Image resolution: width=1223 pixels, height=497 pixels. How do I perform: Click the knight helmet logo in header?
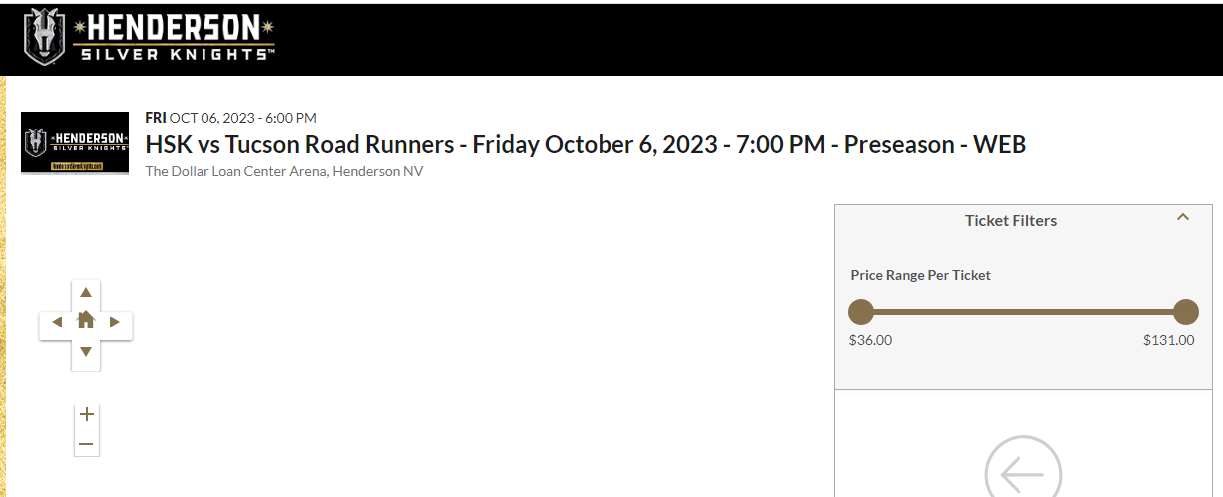click(x=44, y=37)
